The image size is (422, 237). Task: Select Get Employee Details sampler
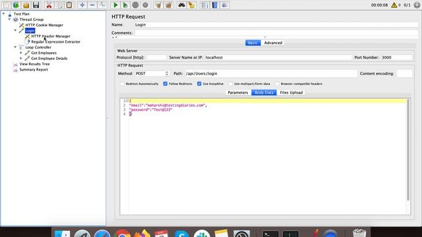(x=49, y=59)
